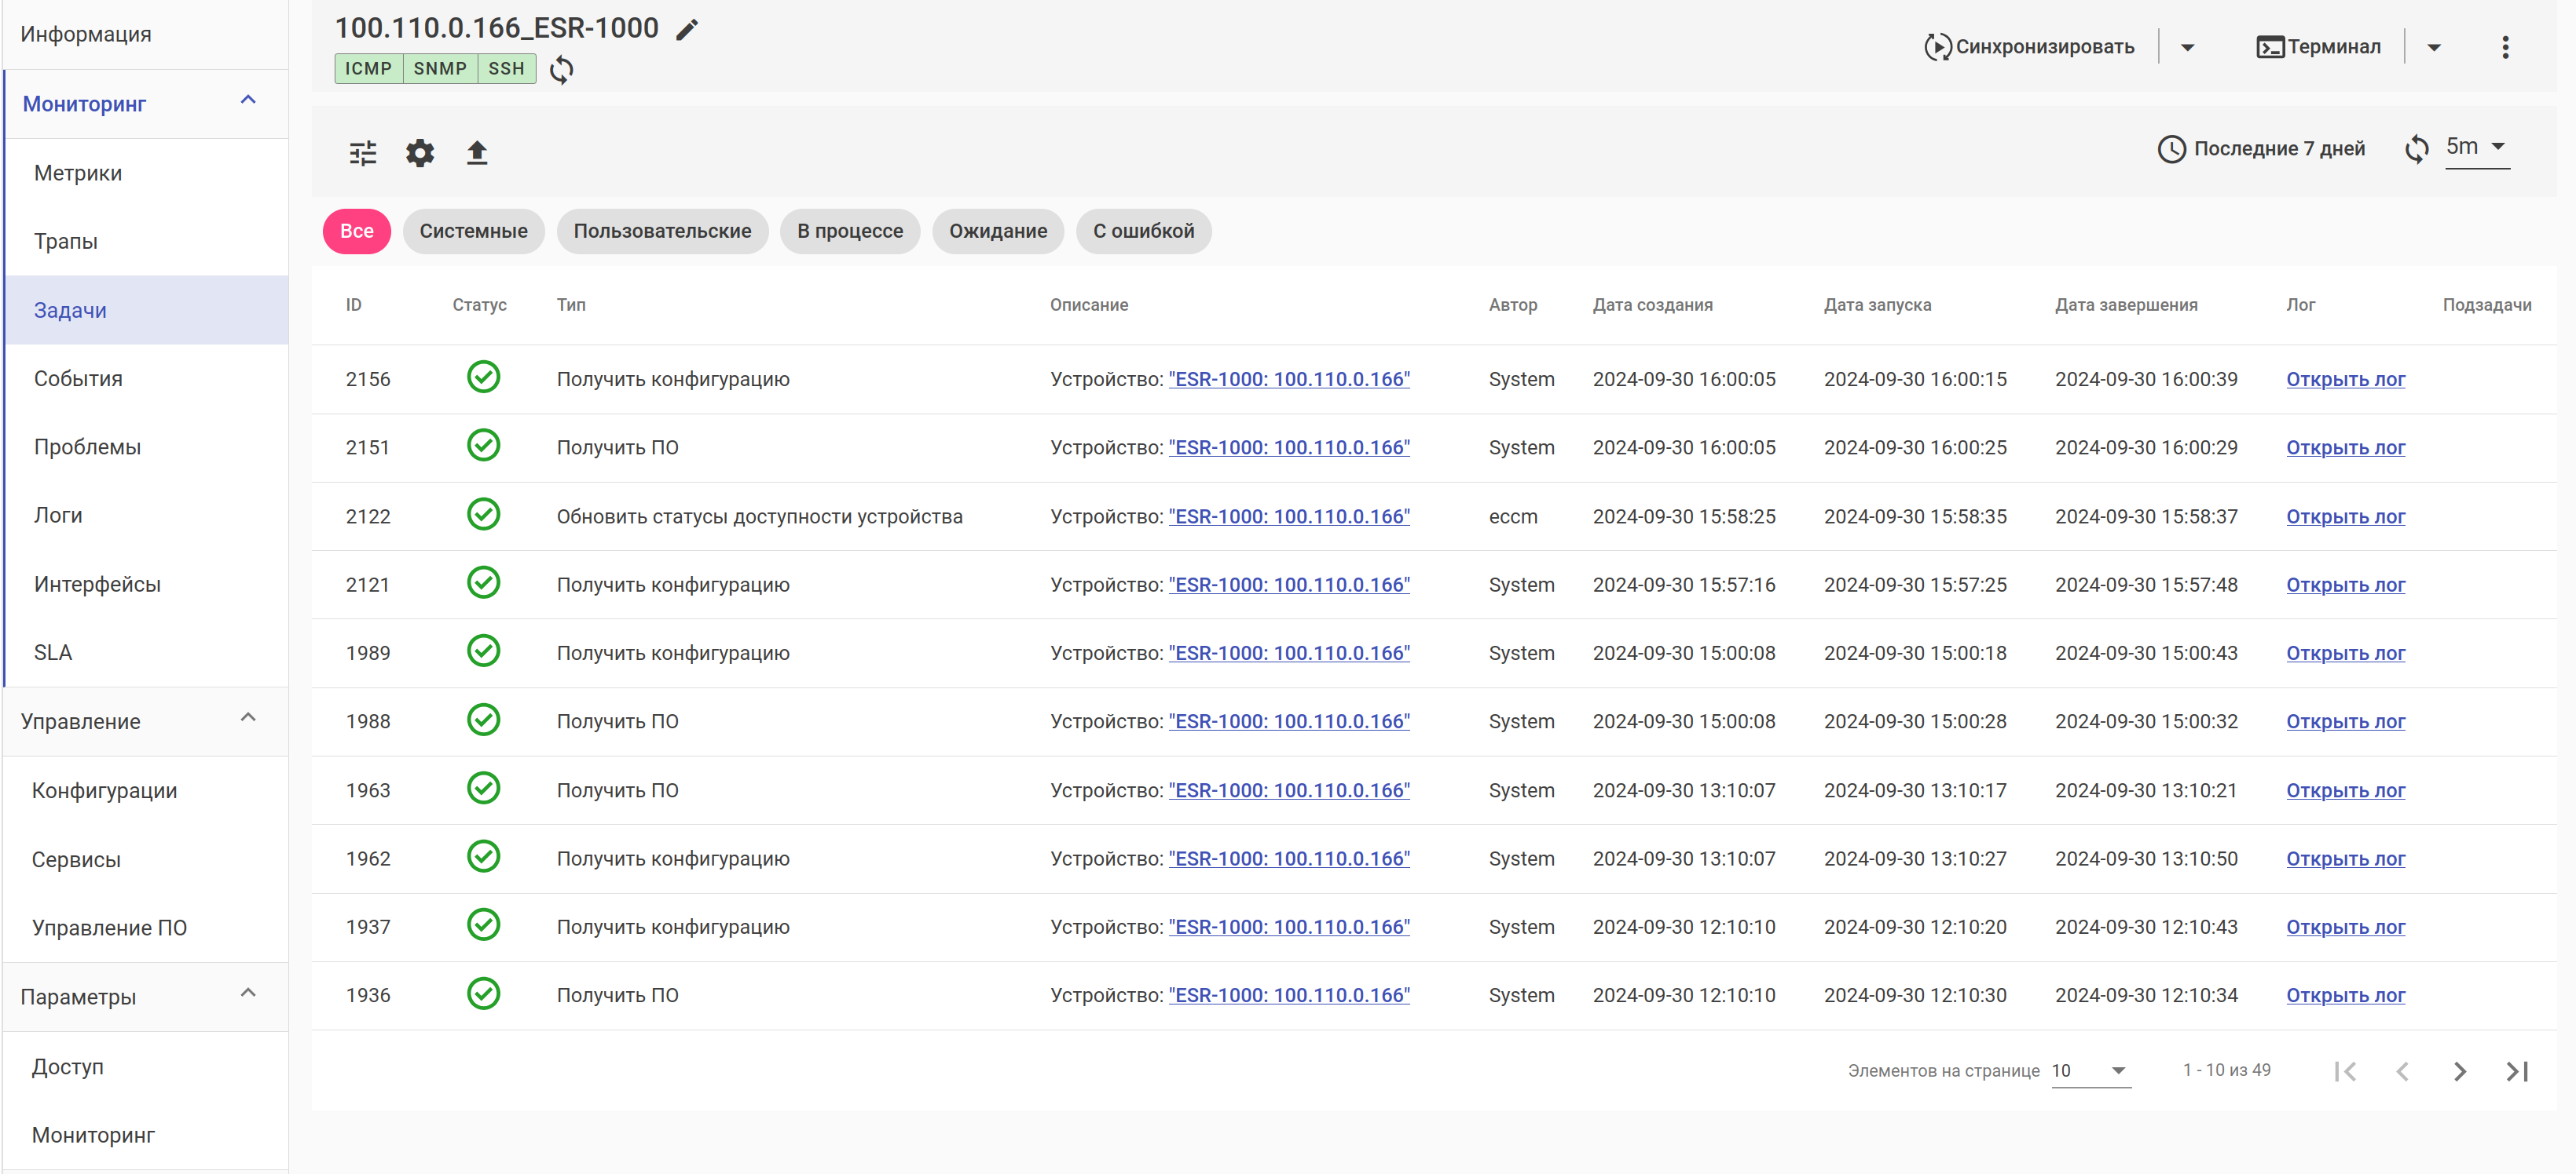Open the three-dot more options menu
Screen dimensions: 2576x1174
point(2504,47)
